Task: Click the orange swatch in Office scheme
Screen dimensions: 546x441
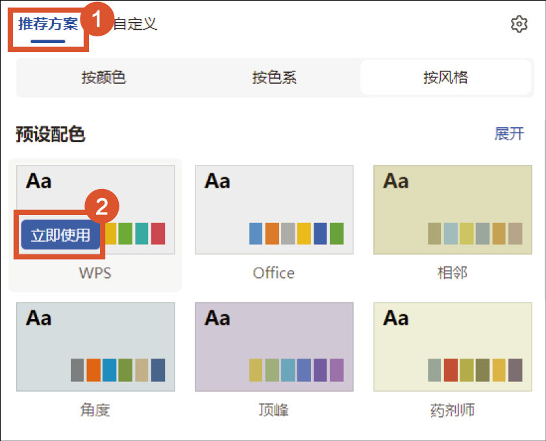Action: pos(272,233)
